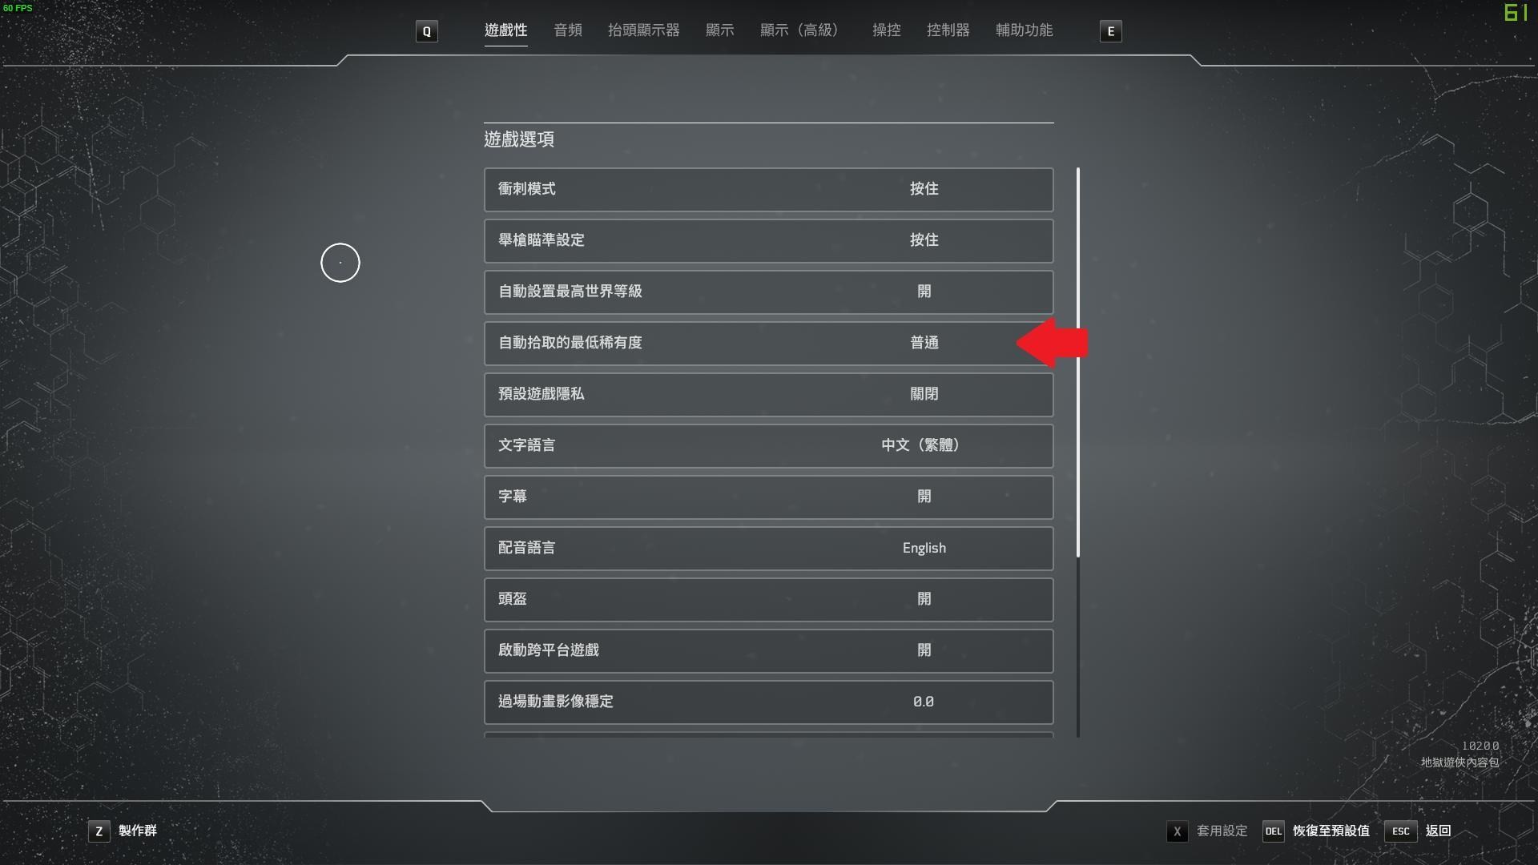Click 返回 to exit settings
Viewport: 1538px width, 865px height.
point(1439,830)
